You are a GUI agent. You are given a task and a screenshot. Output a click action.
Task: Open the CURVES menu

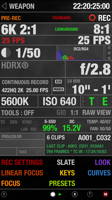[x=99, y=173]
